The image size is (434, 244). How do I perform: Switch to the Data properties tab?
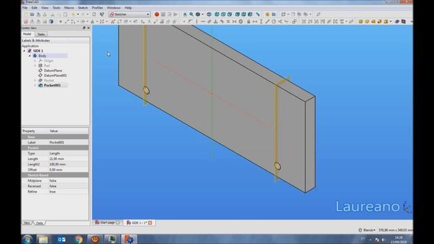pyautogui.click(x=39, y=223)
